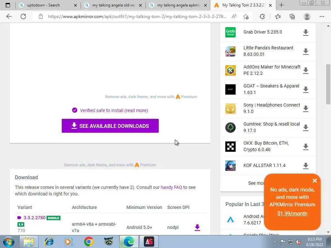Image resolution: width=331 pixels, height=248 pixels.
Task: Click the $1.99/month premium link
Action: pos(292,213)
